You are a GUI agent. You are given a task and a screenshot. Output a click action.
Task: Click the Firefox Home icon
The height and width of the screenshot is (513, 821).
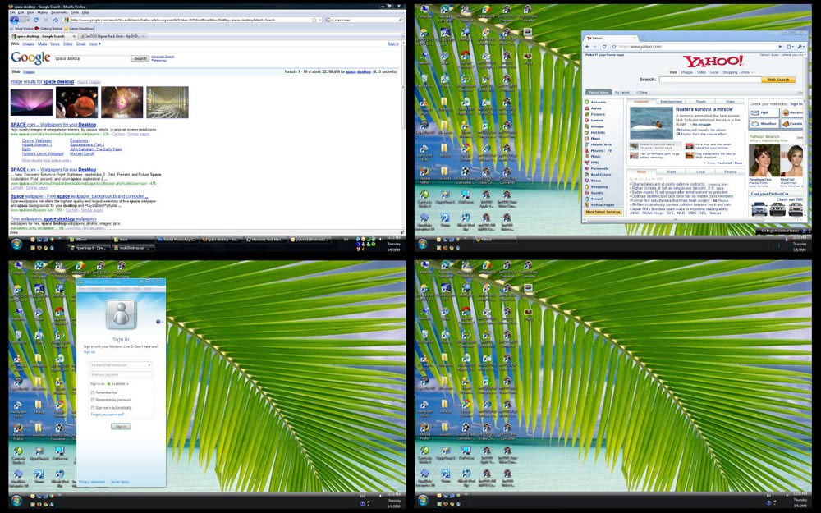(x=55, y=20)
